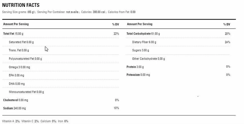Select the Monounsaturated Fat entry
The width and height of the screenshot is (244, 124).
tap(26, 92)
